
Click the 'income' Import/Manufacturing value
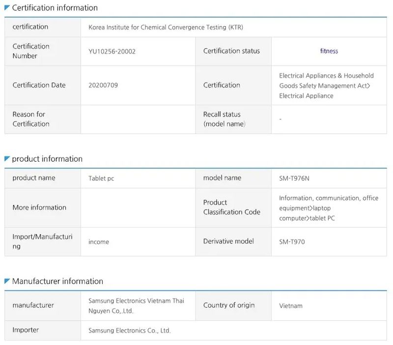click(99, 242)
